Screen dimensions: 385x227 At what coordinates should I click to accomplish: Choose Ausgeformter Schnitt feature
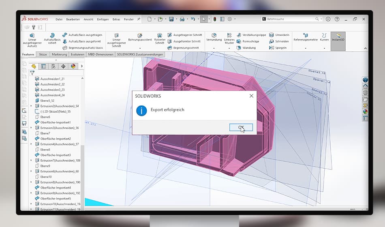click(184, 41)
